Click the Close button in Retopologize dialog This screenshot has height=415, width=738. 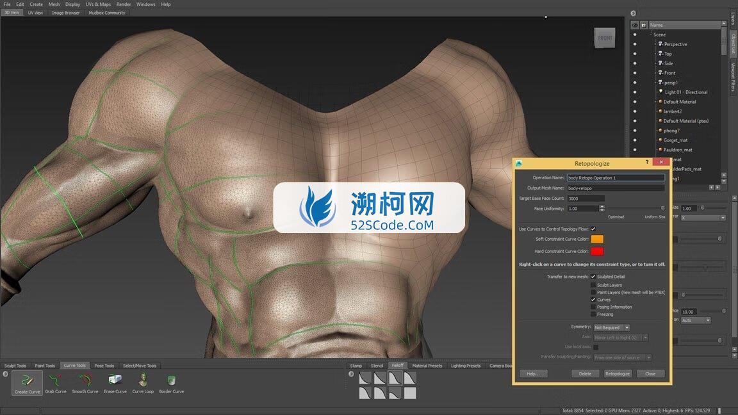pos(650,373)
